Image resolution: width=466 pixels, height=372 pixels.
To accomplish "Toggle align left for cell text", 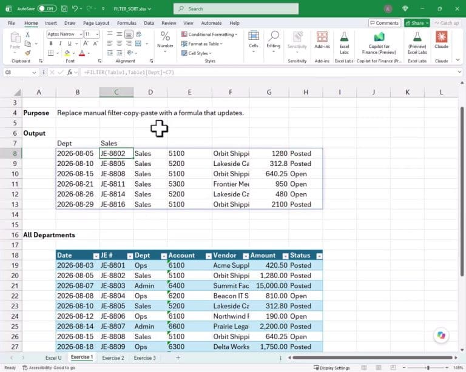I will coord(110,44).
